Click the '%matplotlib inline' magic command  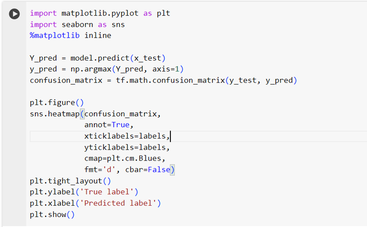coord(70,35)
